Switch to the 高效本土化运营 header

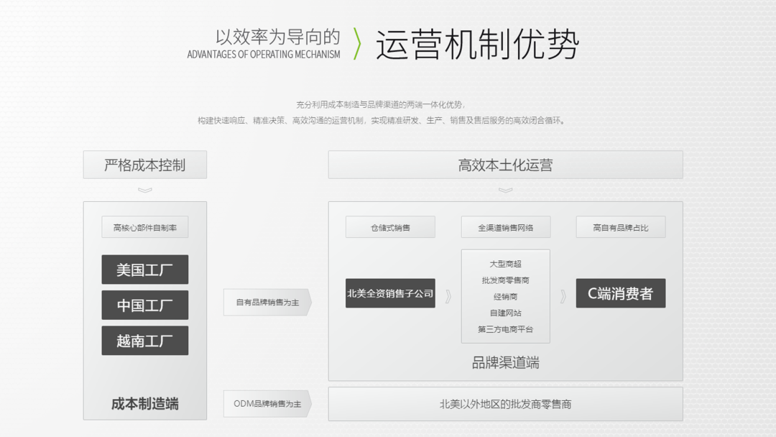coord(505,165)
